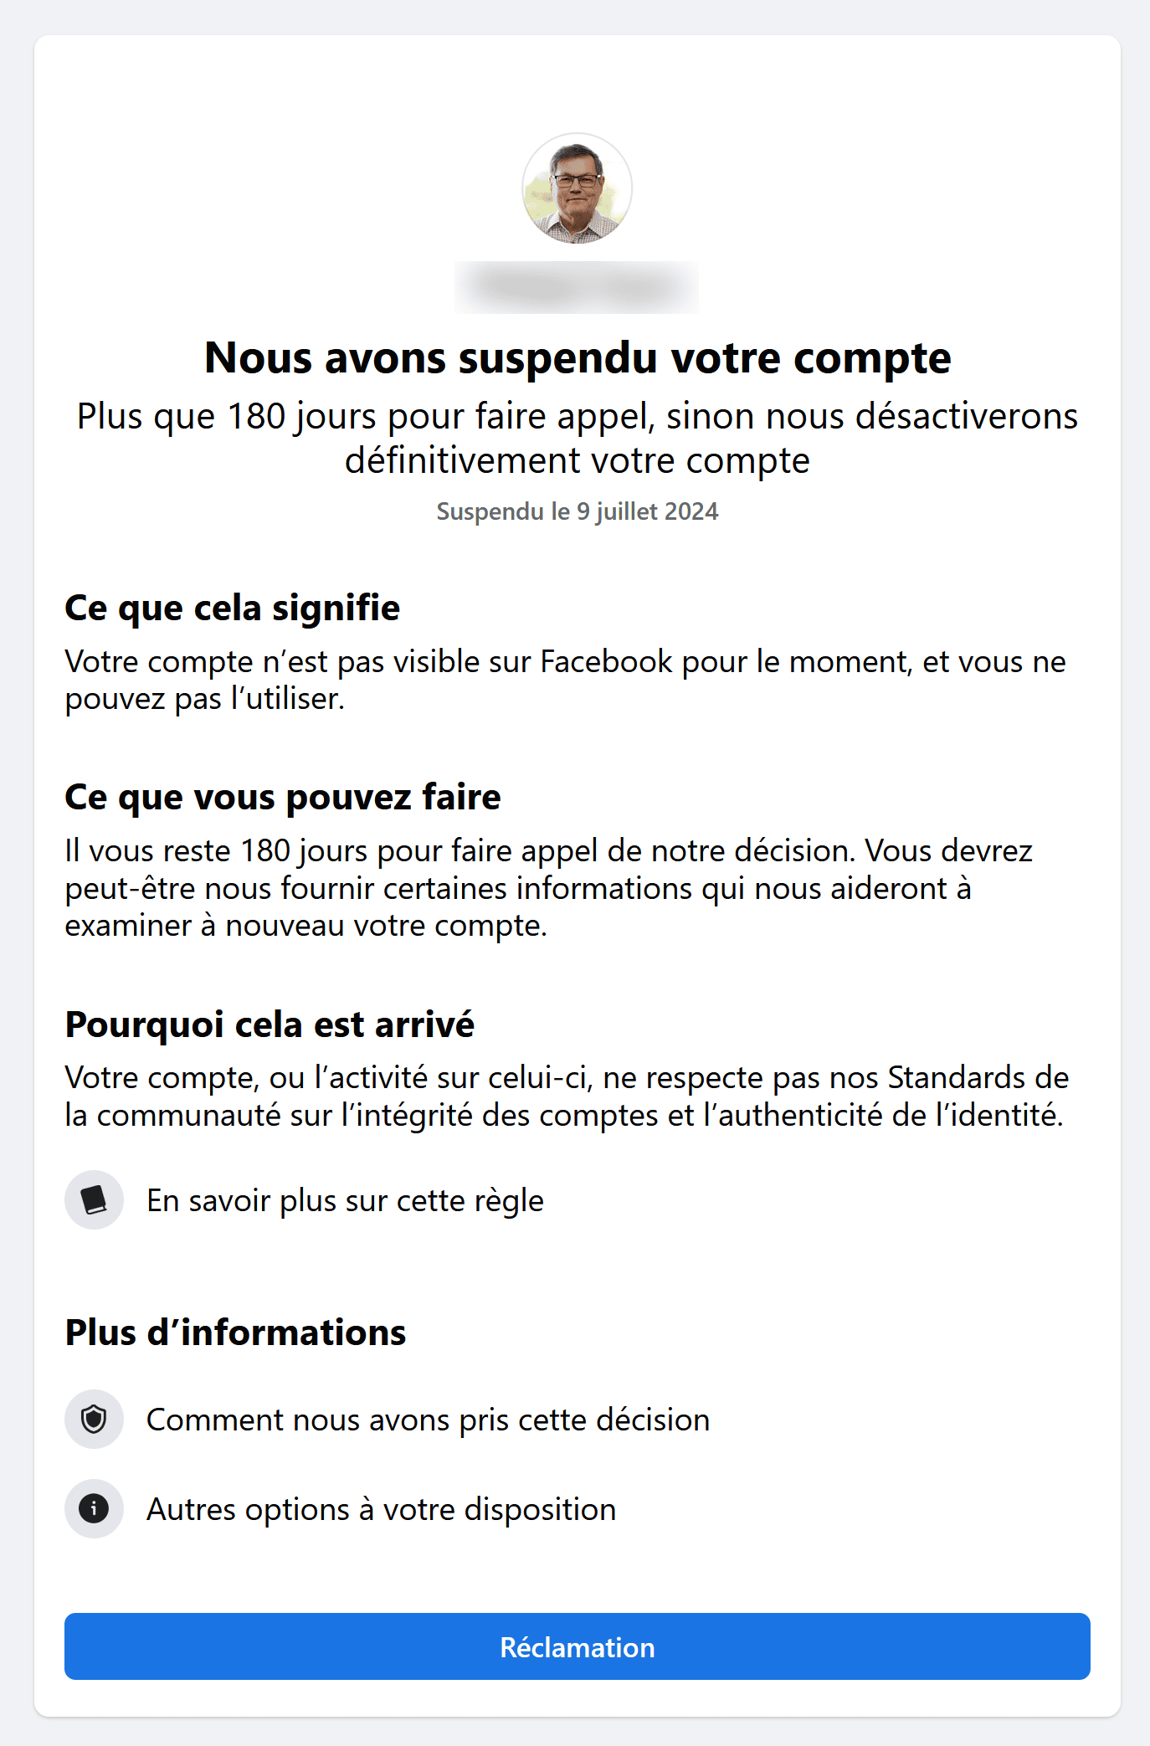Click the word 'Facebook' in the first paragraph
Screen dimensions: 1150x1746
pos(607,661)
